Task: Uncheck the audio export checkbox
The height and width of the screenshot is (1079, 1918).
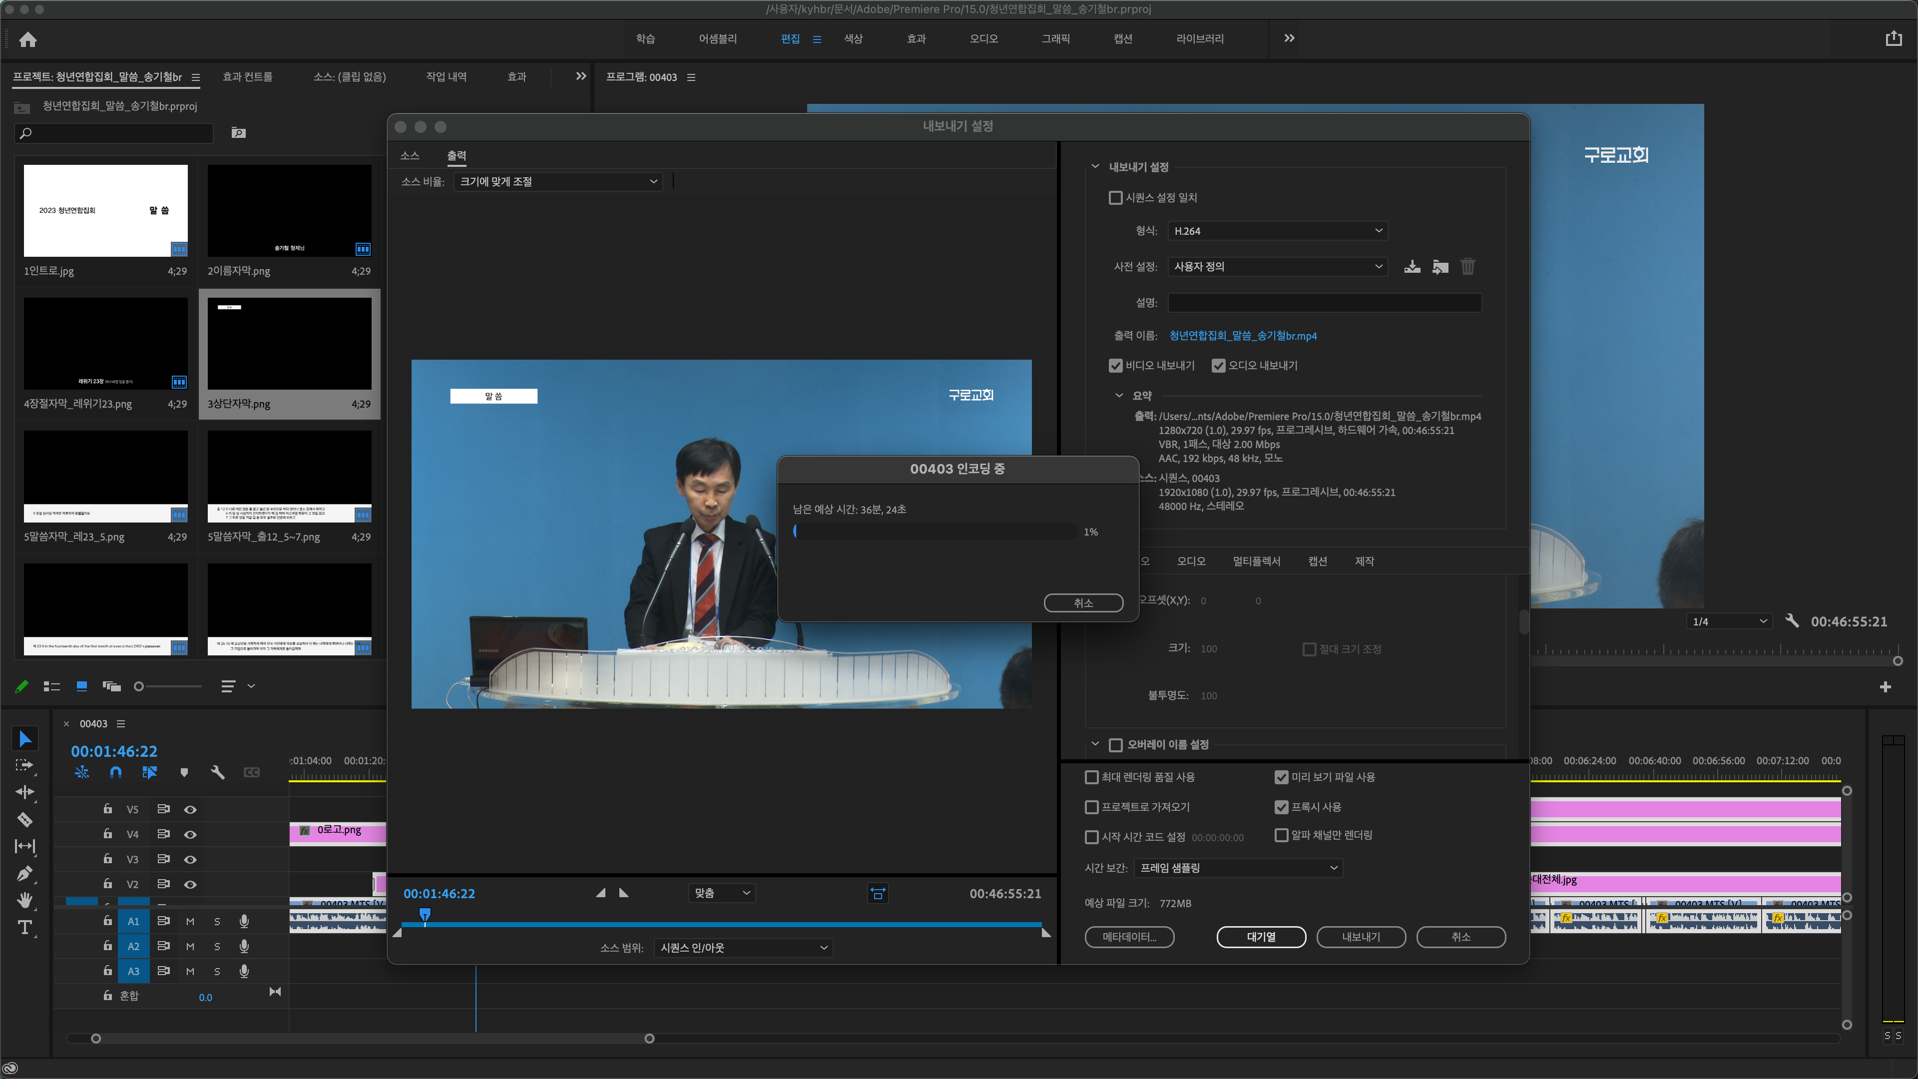Action: click(1218, 366)
